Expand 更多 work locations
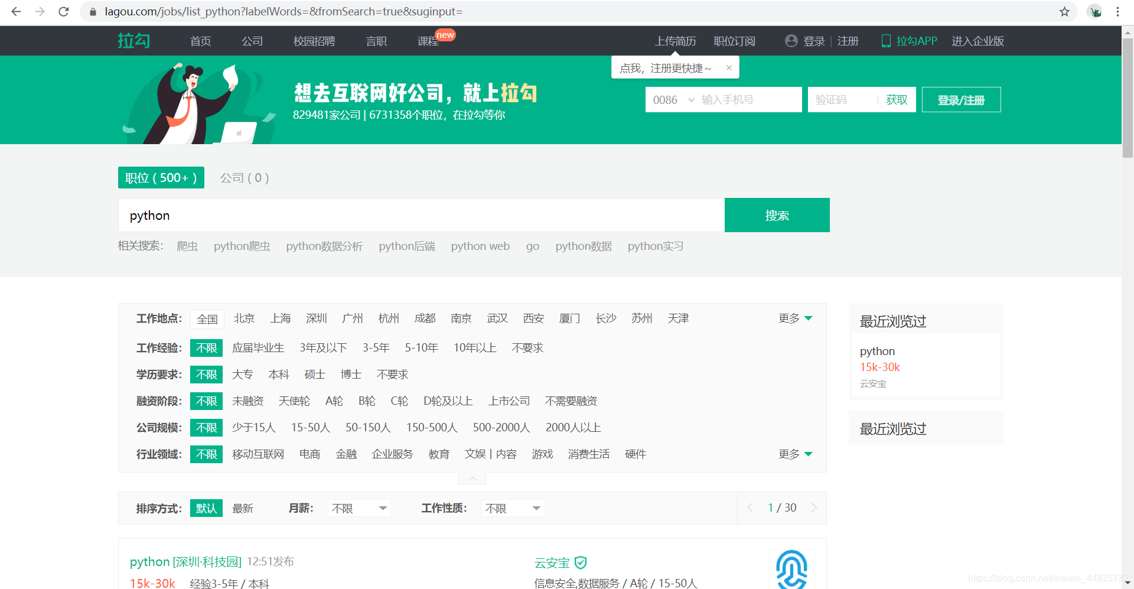Image resolution: width=1134 pixels, height=589 pixels. pos(796,318)
